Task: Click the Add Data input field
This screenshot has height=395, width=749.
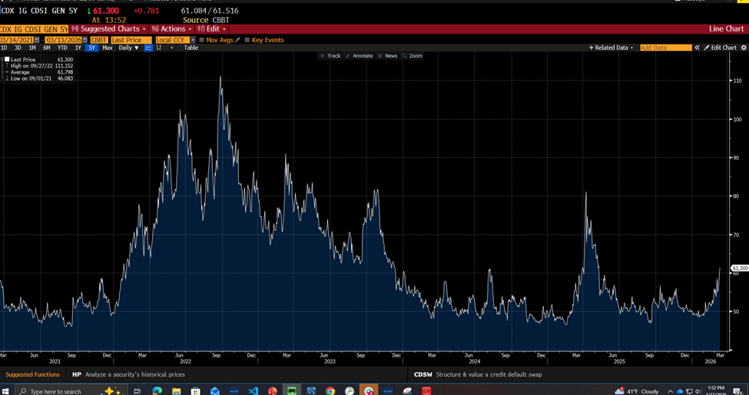Action: (x=665, y=48)
